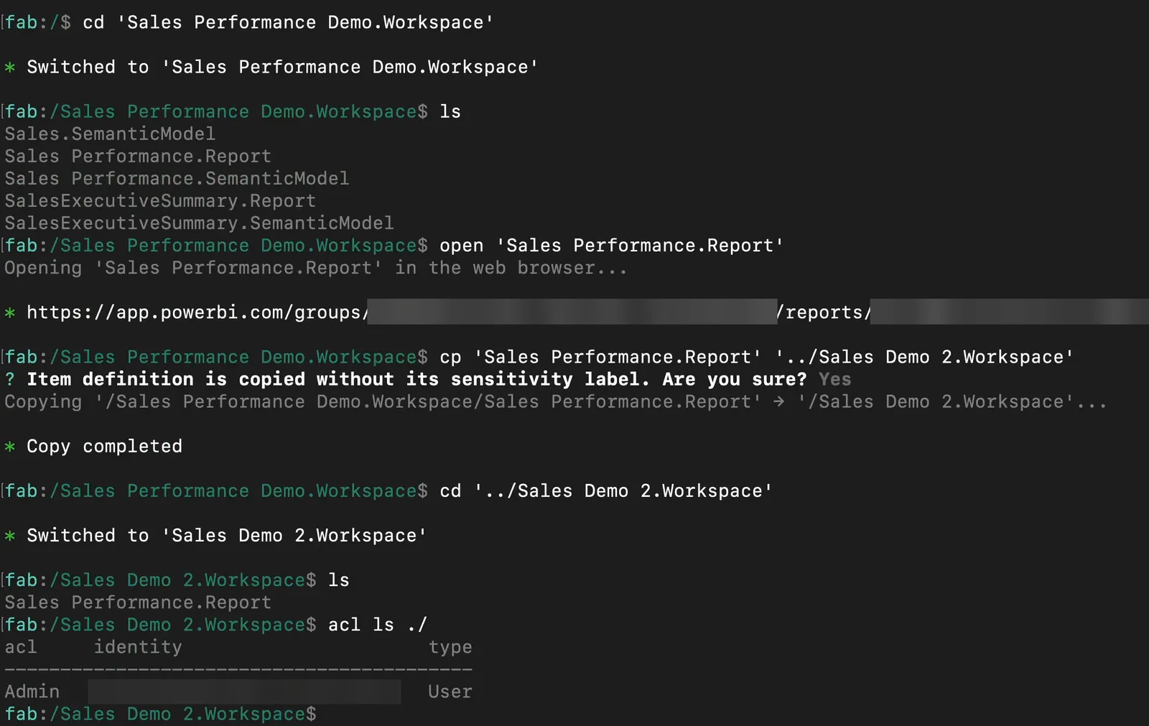Image resolution: width=1149 pixels, height=726 pixels.
Task: Click "Switched to 'Sales Demo 2.Workspace'" message
Action: tap(227, 535)
